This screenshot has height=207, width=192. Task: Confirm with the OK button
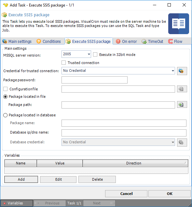point(170,194)
